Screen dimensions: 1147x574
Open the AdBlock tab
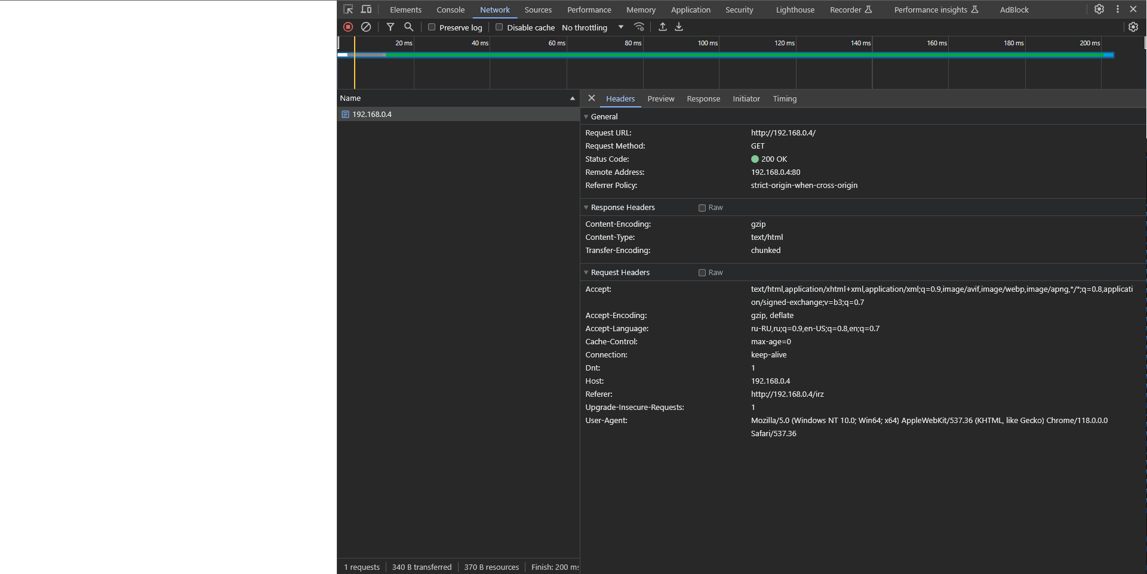1014,10
